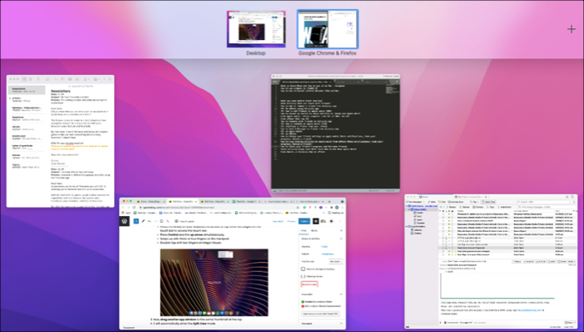Select Reset Zoho Account Password email row
Viewport: 584px width, 332px height.
coord(507,248)
